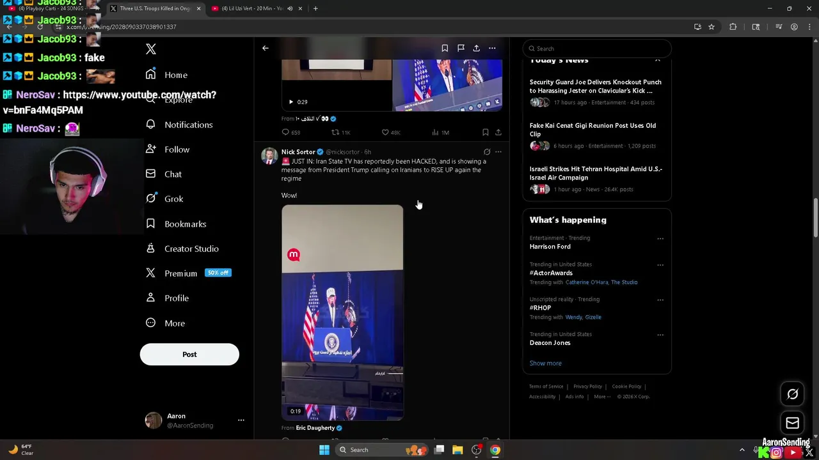This screenshot has width=819, height=460.
Task: Bookmark the post with 48K likes
Action: [x=486, y=132]
